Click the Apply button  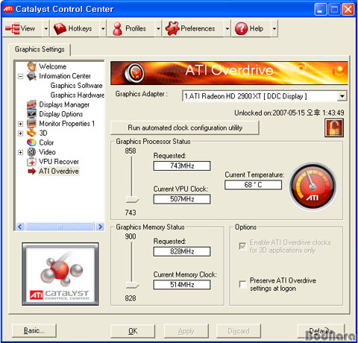(186, 331)
